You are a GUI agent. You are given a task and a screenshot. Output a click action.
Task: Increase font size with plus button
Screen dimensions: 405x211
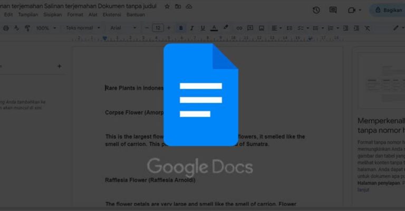click(x=169, y=28)
